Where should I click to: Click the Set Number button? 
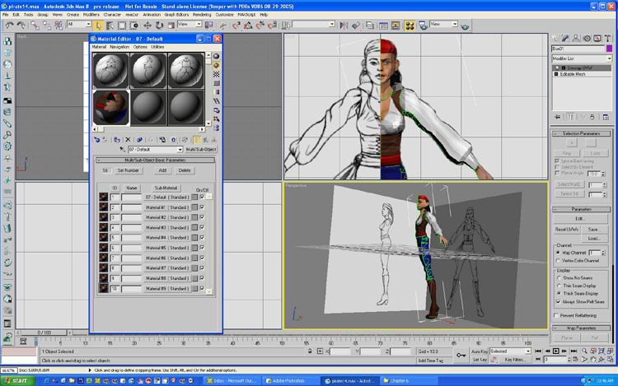pyautogui.click(x=128, y=170)
